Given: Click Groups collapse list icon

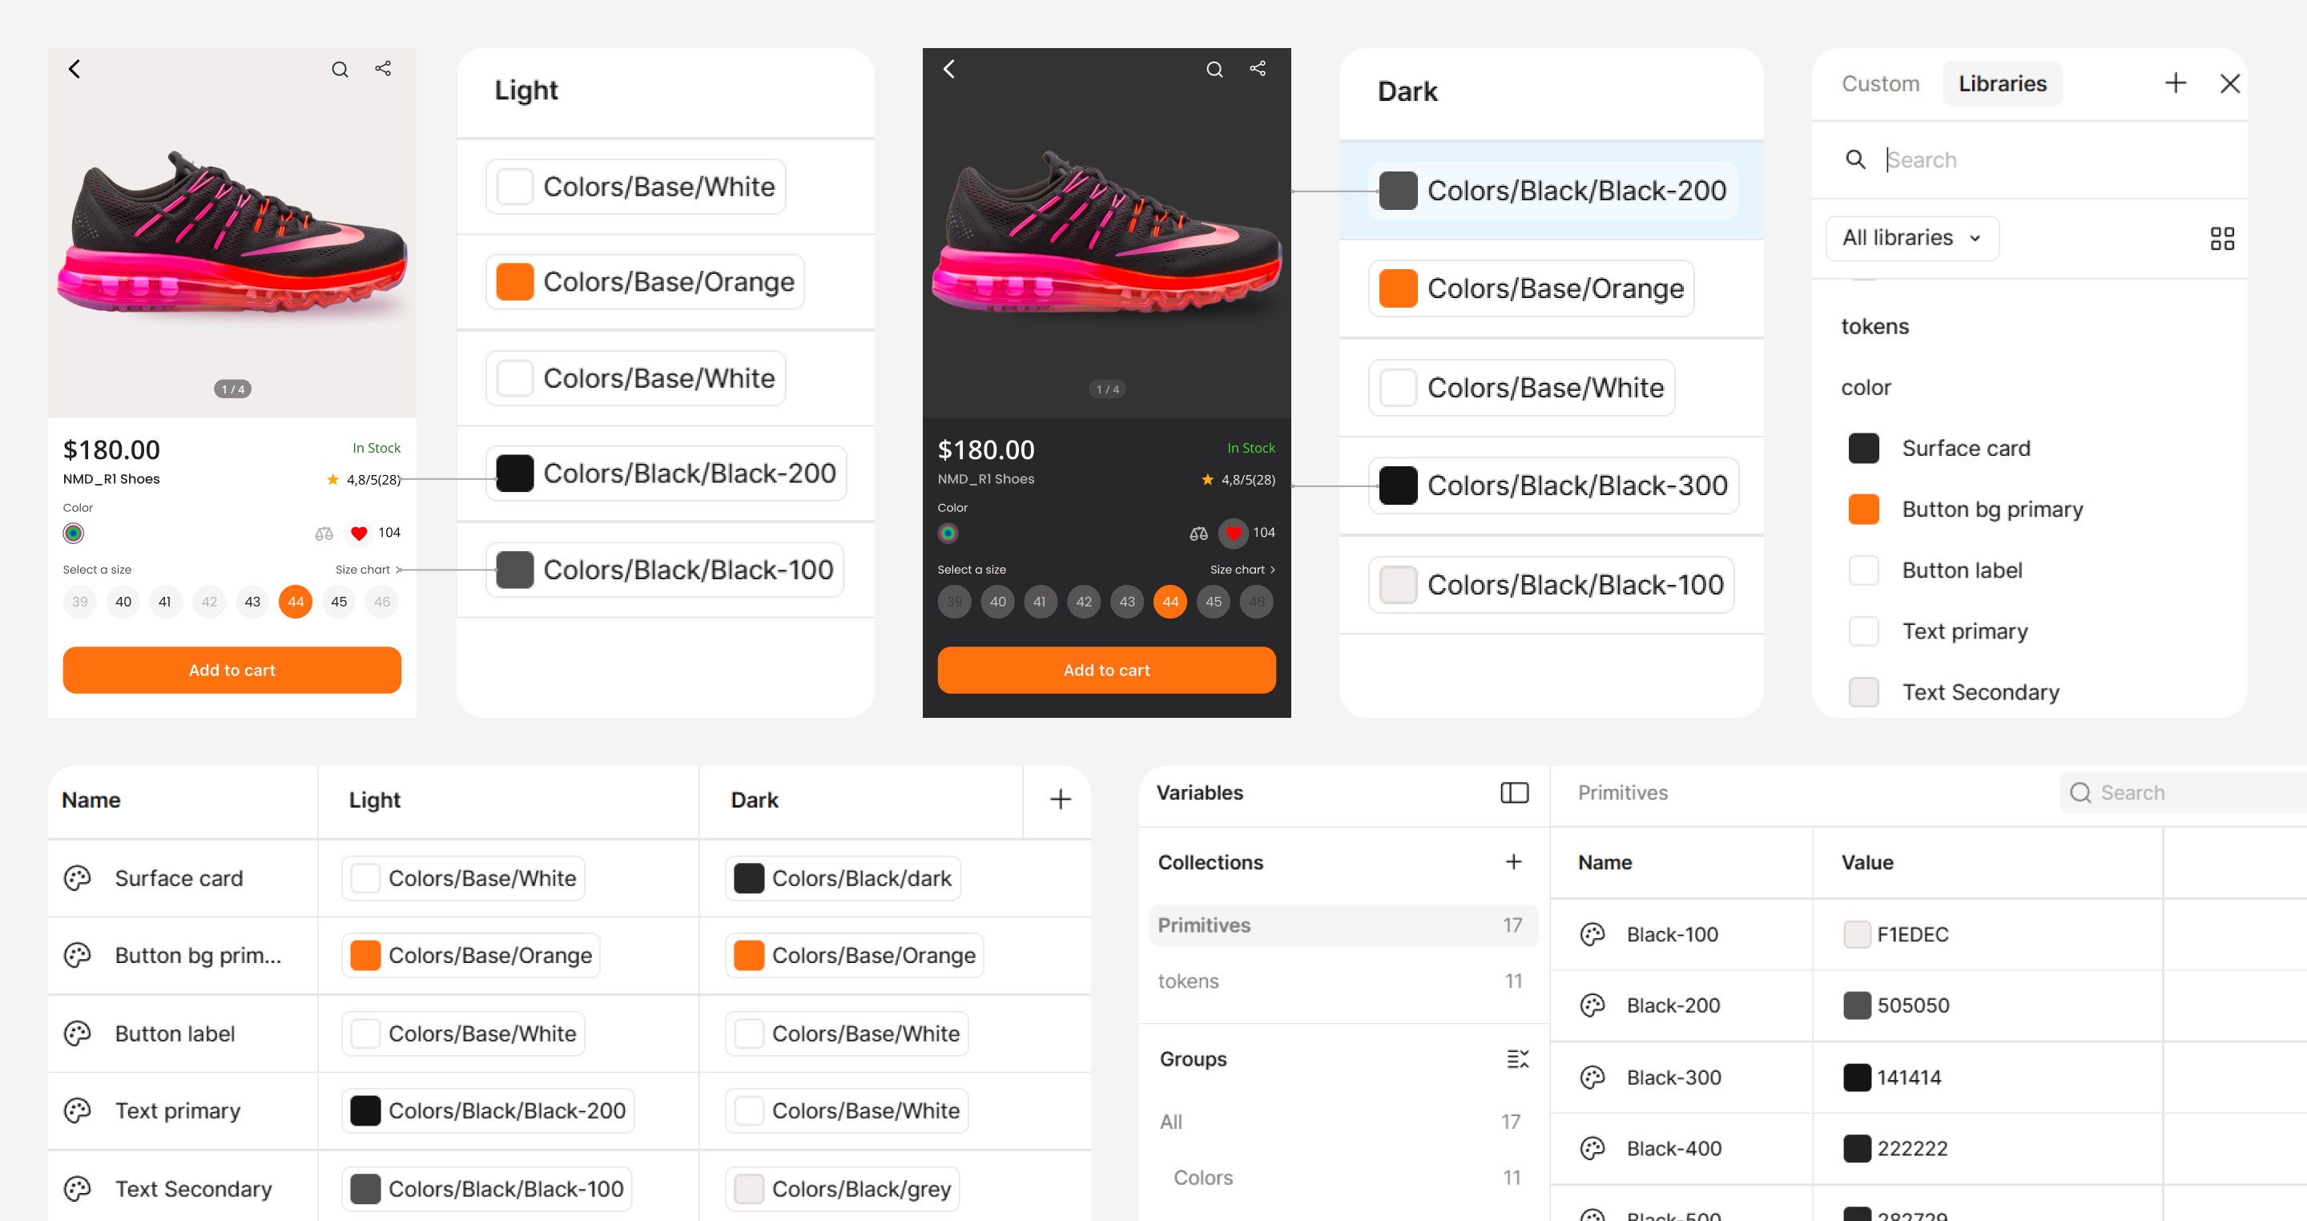Looking at the screenshot, I should tap(1516, 1059).
